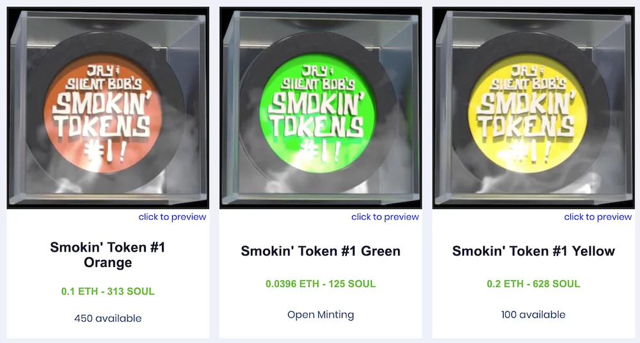
Task: Select the Smokin' Token #1 Yellow title
Action: click(x=534, y=251)
